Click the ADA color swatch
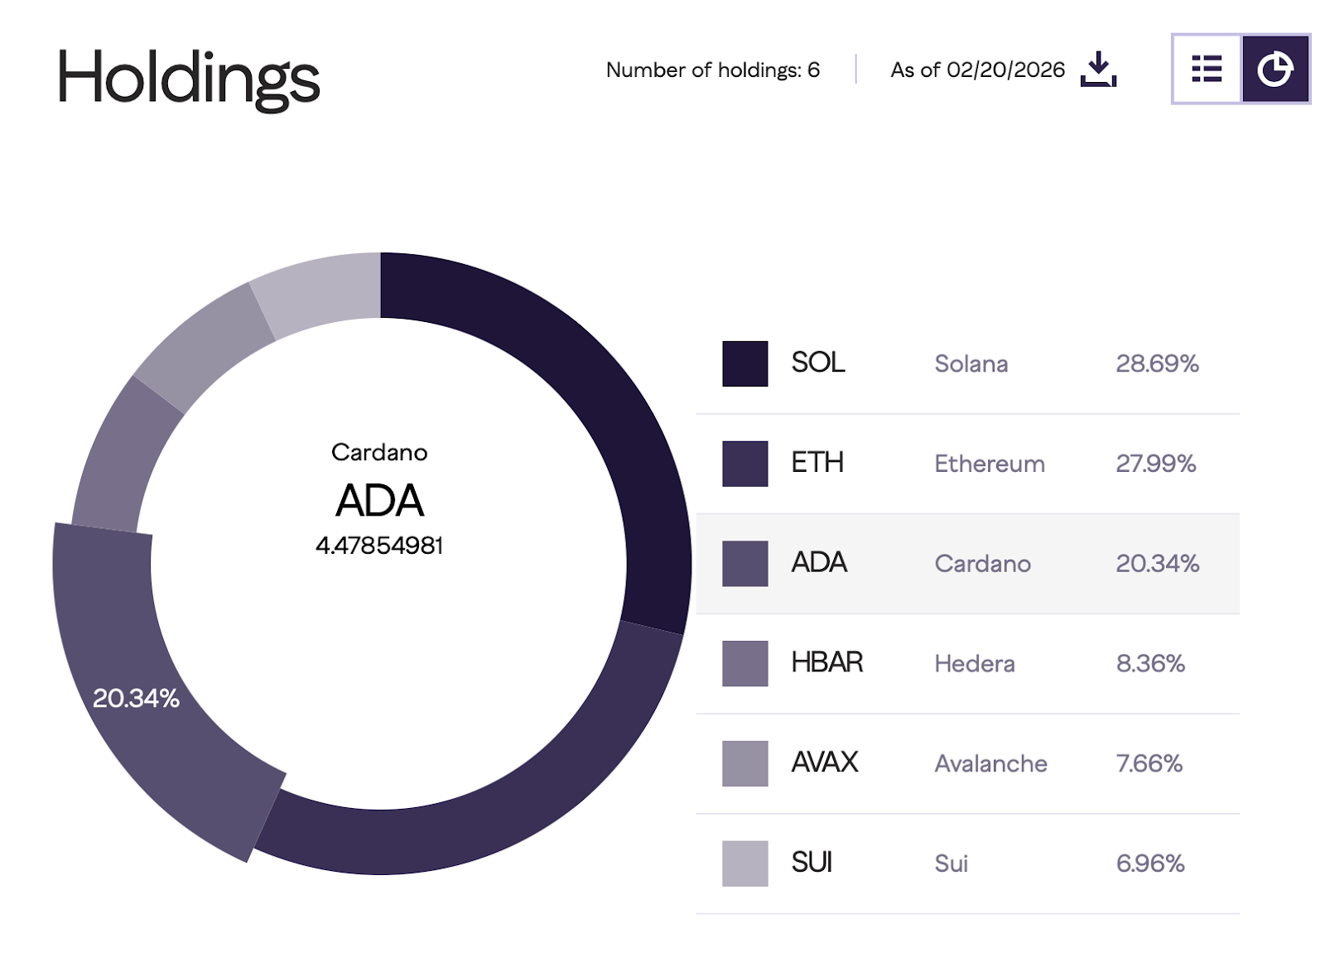This screenshot has width=1325, height=962. (x=744, y=564)
